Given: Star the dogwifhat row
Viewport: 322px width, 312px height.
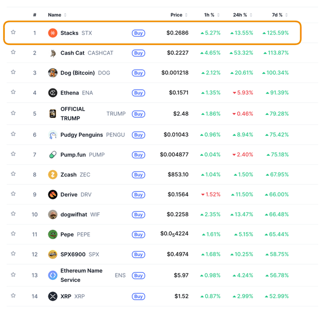Looking at the screenshot, I should tap(13, 214).
